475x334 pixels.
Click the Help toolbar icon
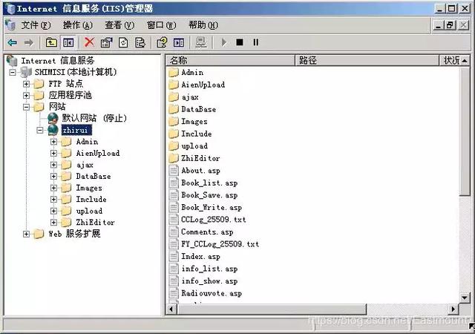coord(162,42)
